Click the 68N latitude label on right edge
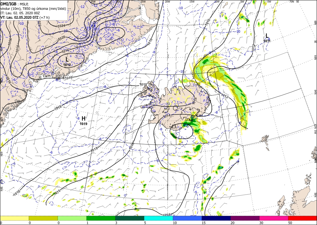The width and height of the screenshot is (317, 225). (315, 22)
